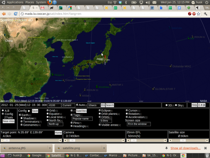The width and height of the screenshot is (210, 158).
Task: Open satellite.png download options arrow
Action: [104, 148]
